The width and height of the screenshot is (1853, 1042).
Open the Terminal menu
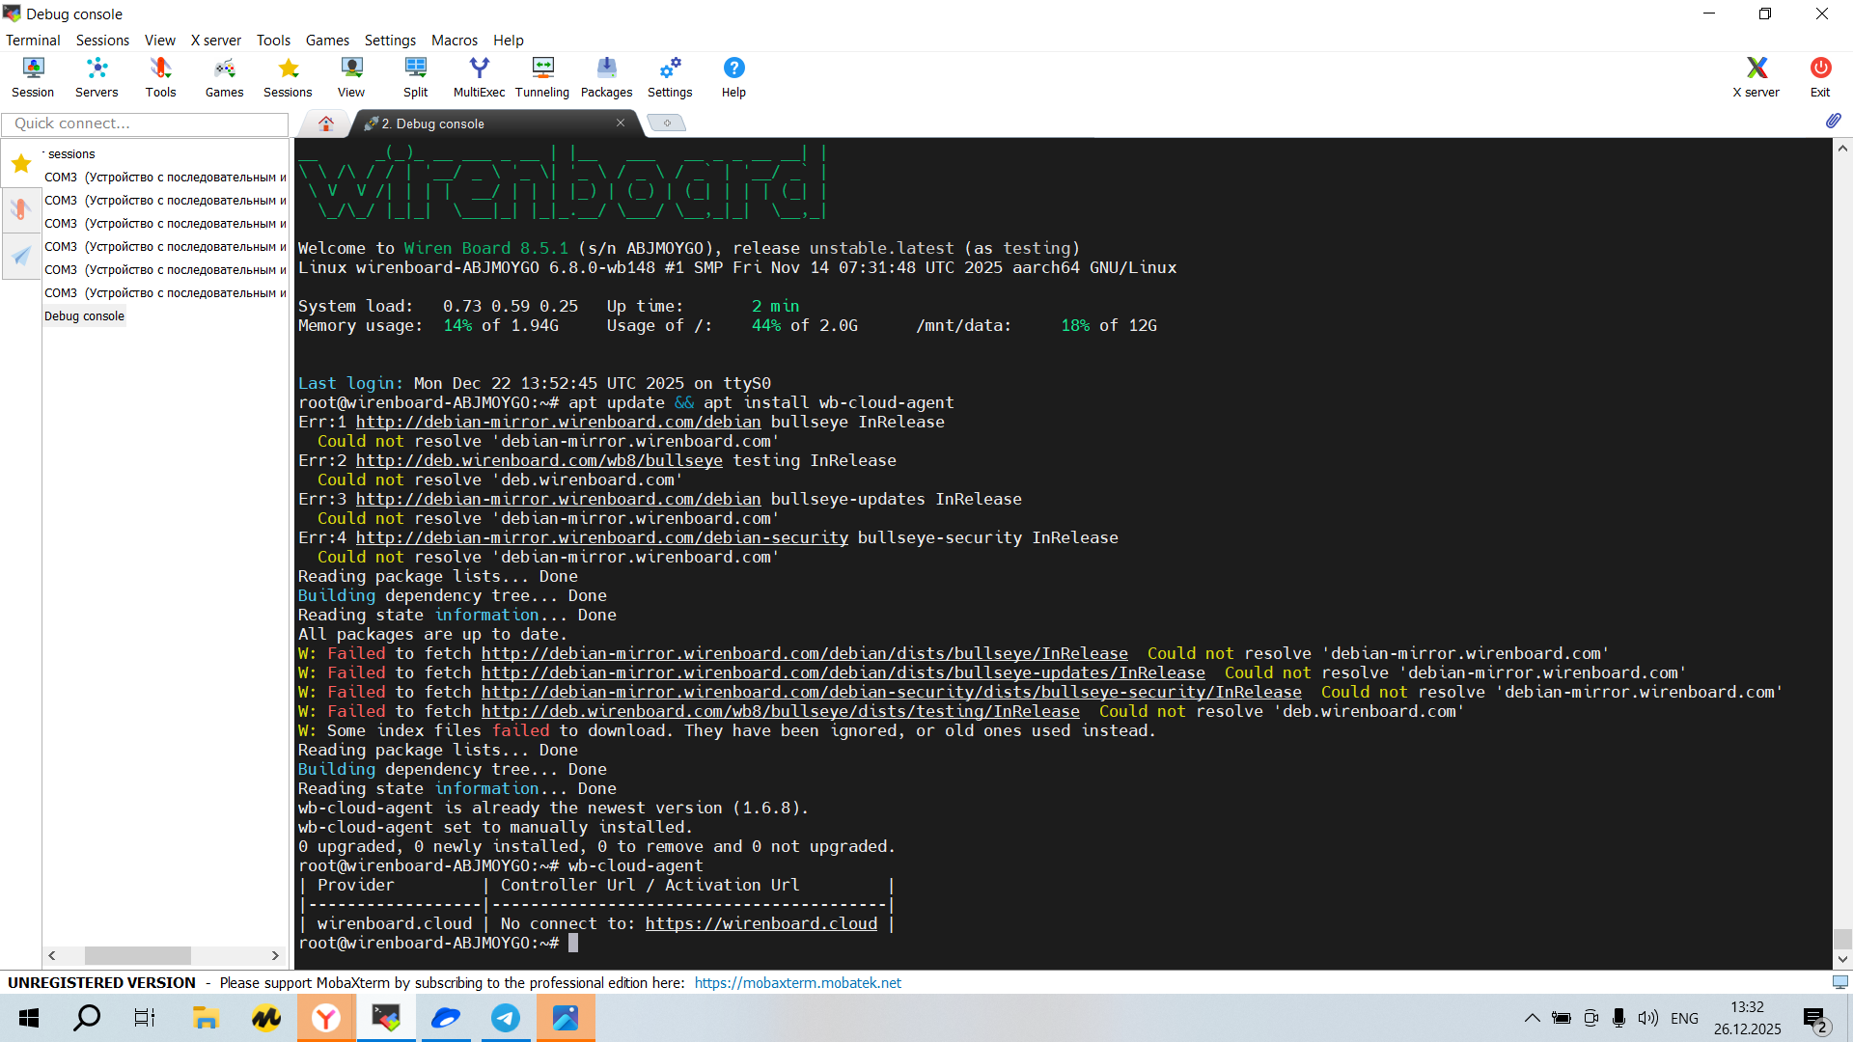click(33, 40)
